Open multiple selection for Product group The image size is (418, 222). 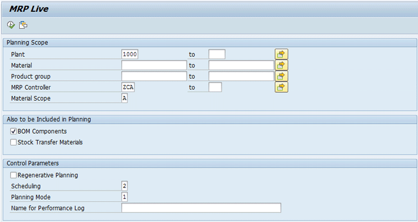[281, 76]
